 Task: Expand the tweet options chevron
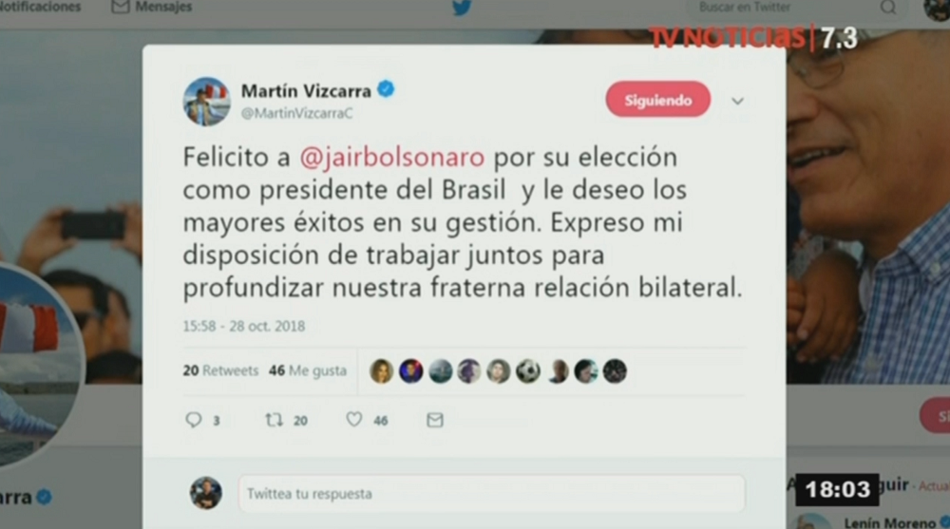(x=737, y=102)
